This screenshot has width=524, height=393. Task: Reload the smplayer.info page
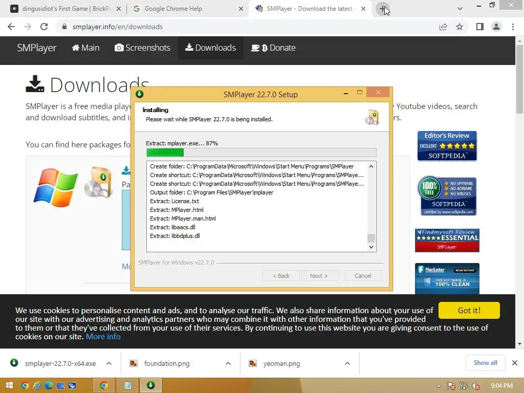(x=44, y=27)
